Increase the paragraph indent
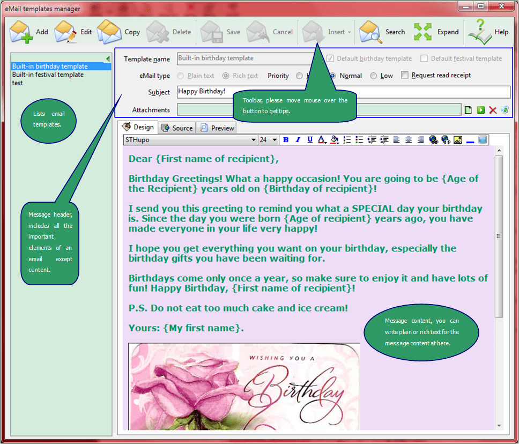 click(384, 140)
